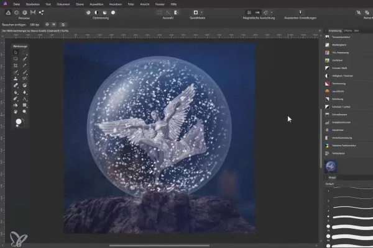
Task: Click Select All in Auswahl group
Action: pos(160,12)
